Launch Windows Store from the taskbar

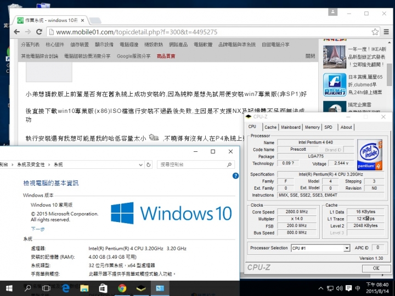[103, 288]
